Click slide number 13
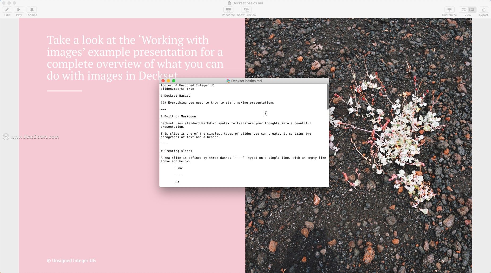This screenshot has width=491, height=273. 441,261
